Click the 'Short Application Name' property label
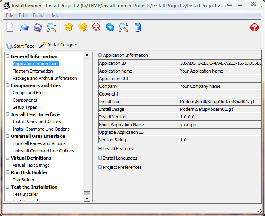Image resolution: width=265 pixels, height=216 pixels. [x=122, y=125]
